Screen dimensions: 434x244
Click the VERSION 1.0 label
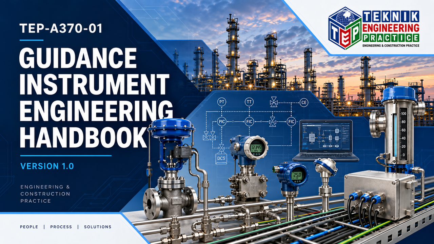pyautogui.click(x=47, y=166)
